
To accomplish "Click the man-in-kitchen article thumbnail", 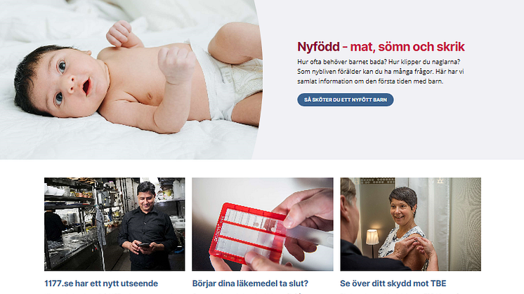I will click(x=114, y=224).
